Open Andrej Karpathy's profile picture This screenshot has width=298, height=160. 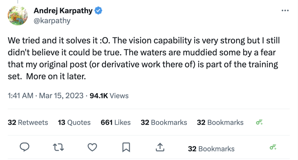[x=18, y=16]
